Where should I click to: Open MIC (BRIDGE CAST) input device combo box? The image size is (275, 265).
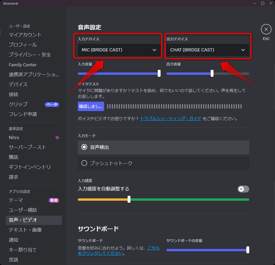coord(119,50)
